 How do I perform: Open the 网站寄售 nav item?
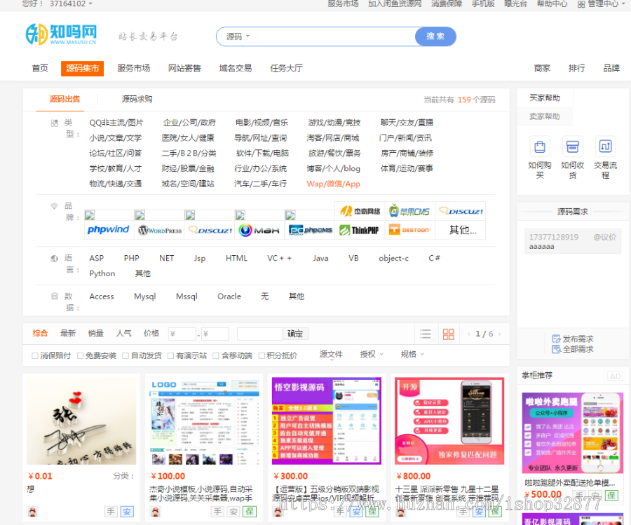point(184,69)
